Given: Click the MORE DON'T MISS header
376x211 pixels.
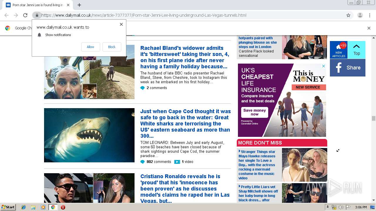Looking at the screenshot, I should click(x=282, y=143).
